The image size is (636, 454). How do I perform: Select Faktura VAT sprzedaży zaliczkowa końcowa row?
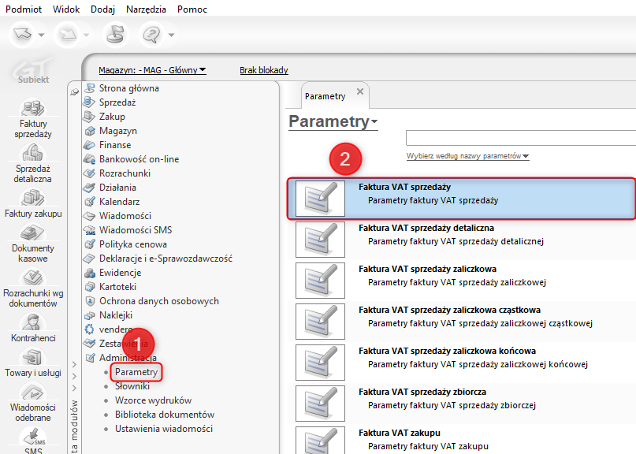pos(462,363)
